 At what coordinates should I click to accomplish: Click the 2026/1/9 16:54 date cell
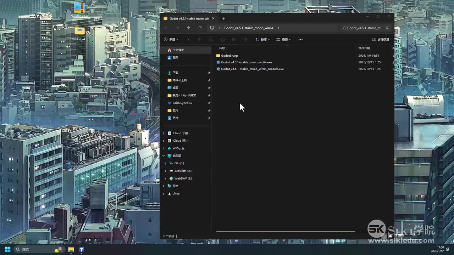[369, 56]
